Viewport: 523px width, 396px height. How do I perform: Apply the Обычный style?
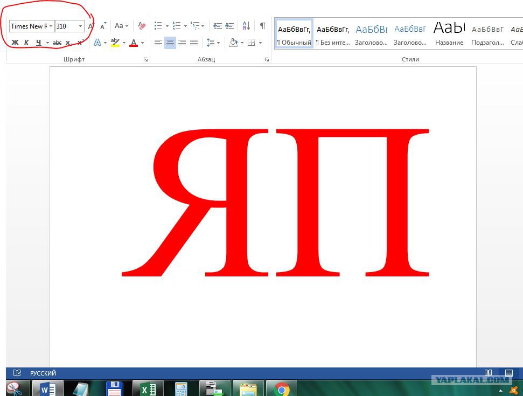(x=294, y=34)
